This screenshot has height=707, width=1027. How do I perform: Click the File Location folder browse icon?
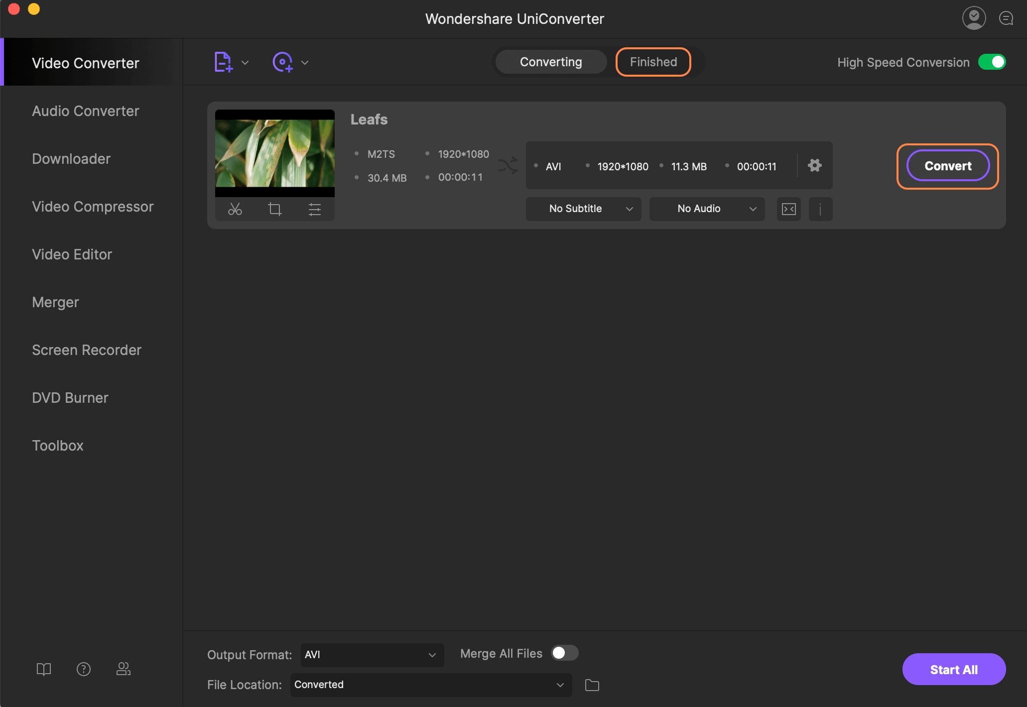(592, 685)
